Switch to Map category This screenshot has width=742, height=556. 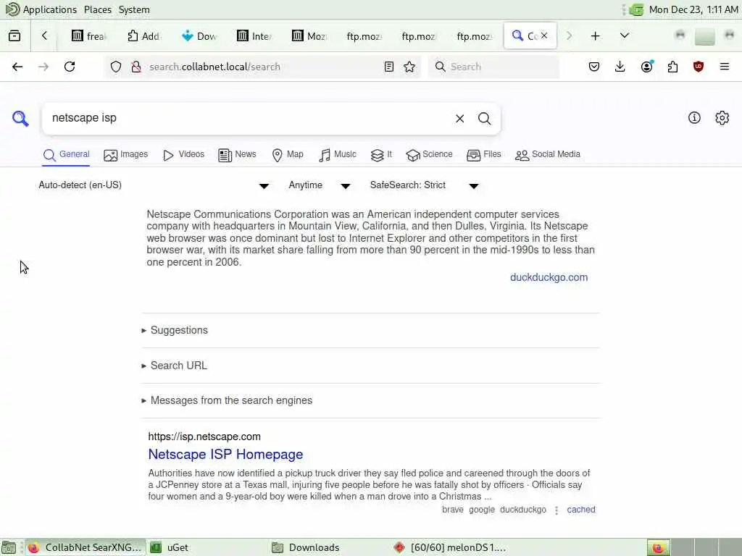pos(288,155)
